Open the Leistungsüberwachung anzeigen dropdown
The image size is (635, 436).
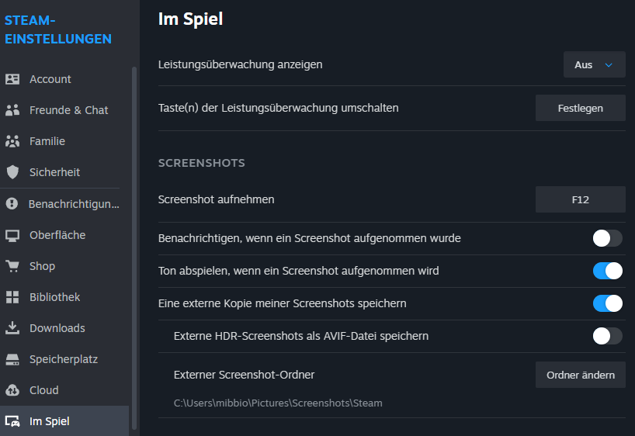click(594, 65)
